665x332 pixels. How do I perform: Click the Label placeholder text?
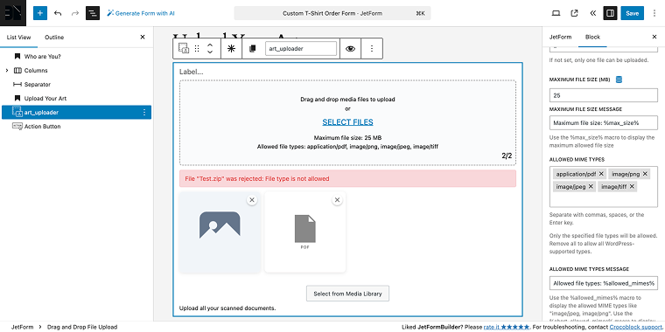pyautogui.click(x=192, y=72)
